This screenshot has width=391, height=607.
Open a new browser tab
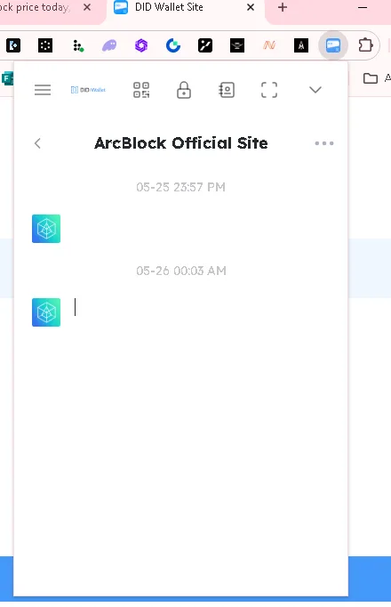[283, 7]
